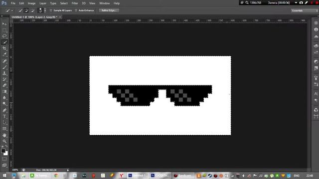Screen dimensions: 319x179
Task: Select the Horizontal Type tool
Action: tap(4, 116)
